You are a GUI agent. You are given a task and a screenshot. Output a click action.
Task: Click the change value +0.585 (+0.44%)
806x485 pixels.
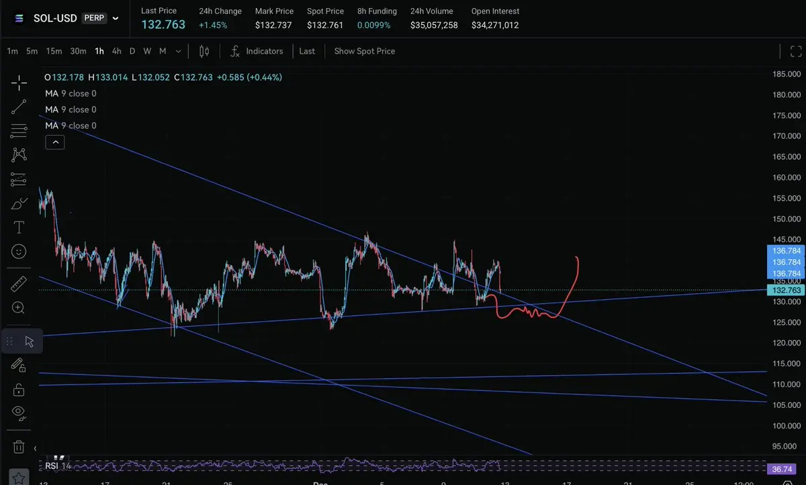point(249,77)
